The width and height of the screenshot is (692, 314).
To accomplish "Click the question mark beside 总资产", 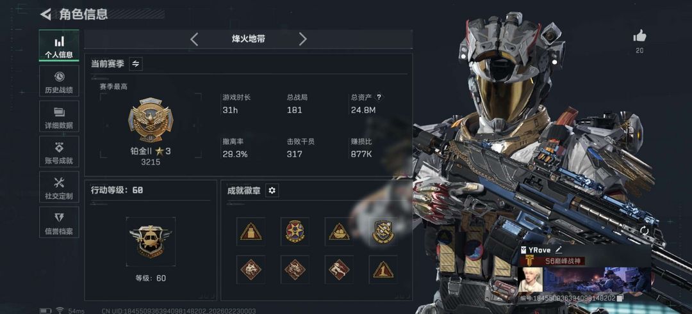I will [x=378, y=97].
